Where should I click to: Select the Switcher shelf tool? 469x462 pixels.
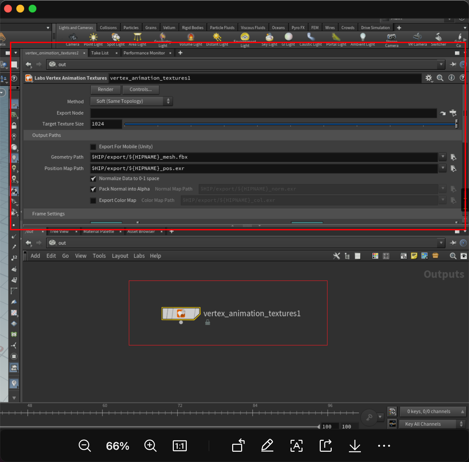438,40
